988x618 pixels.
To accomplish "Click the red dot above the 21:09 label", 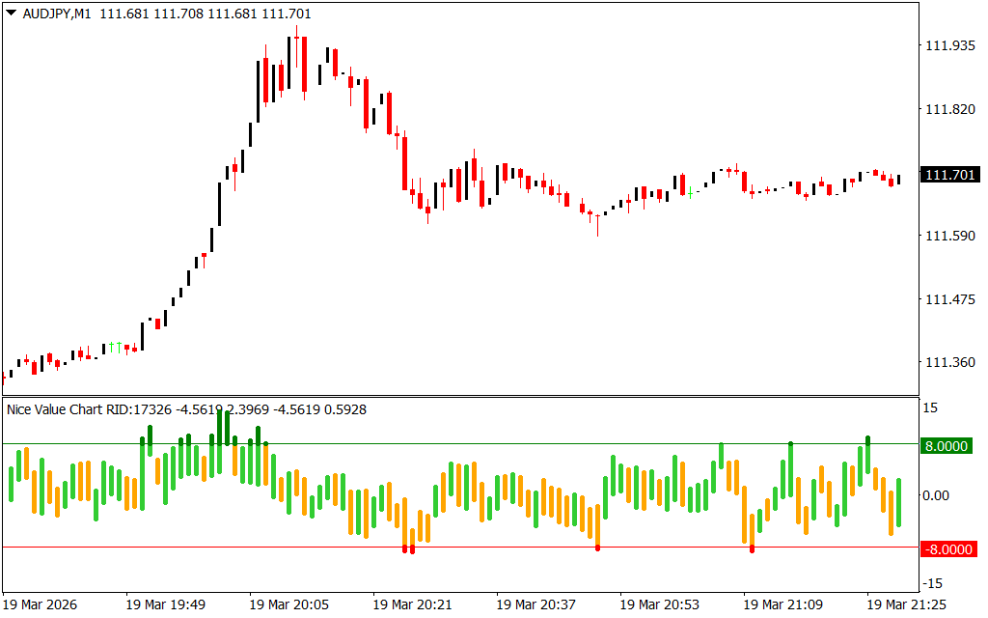I will tap(752, 548).
